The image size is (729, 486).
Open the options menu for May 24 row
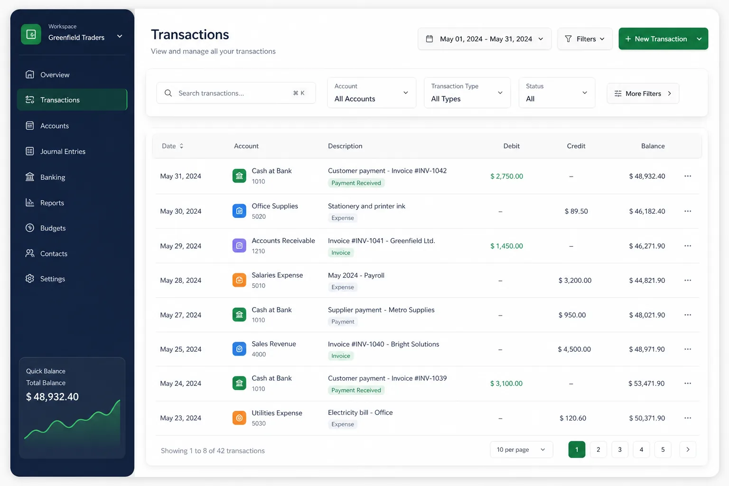click(688, 383)
